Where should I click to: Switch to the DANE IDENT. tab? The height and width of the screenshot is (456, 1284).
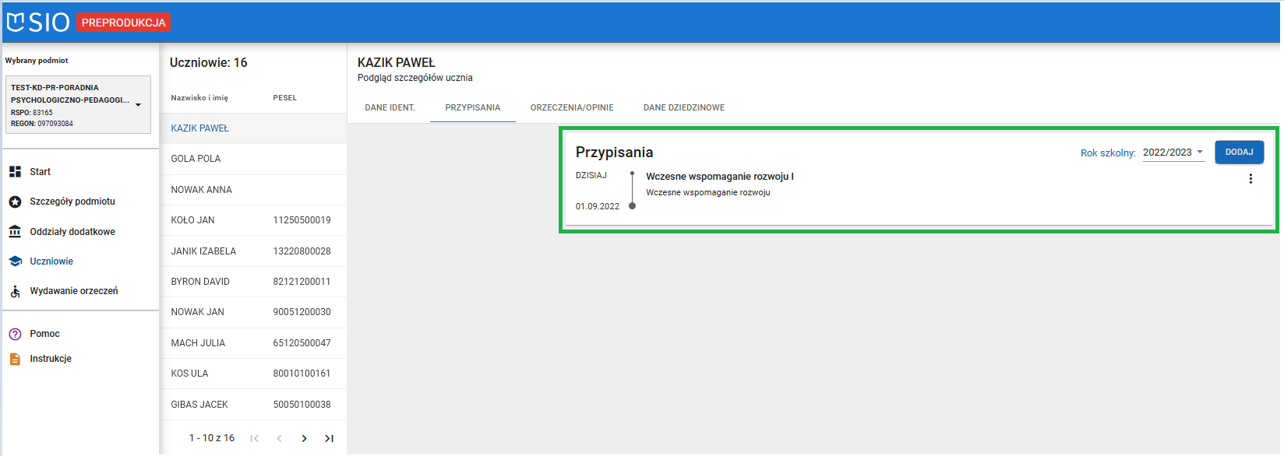[x=390, y=108]
